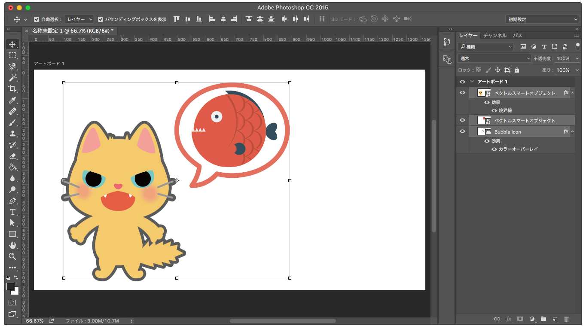Create a new group with folder icon
This screenshot has height=329, width=586.
[x=543, y=319]
